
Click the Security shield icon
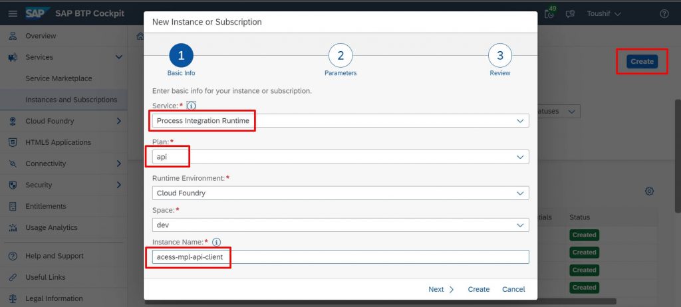point(13,185)
